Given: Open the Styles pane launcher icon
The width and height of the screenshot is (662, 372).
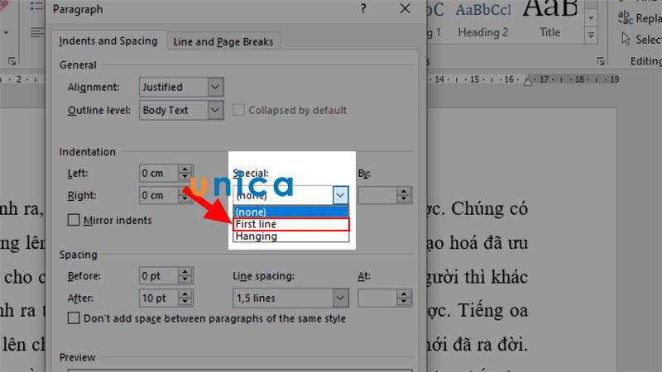Looking at the screenshot, I should (x=601, y=61).
